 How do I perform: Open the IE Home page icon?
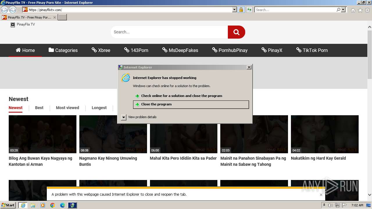coord(353,10)
